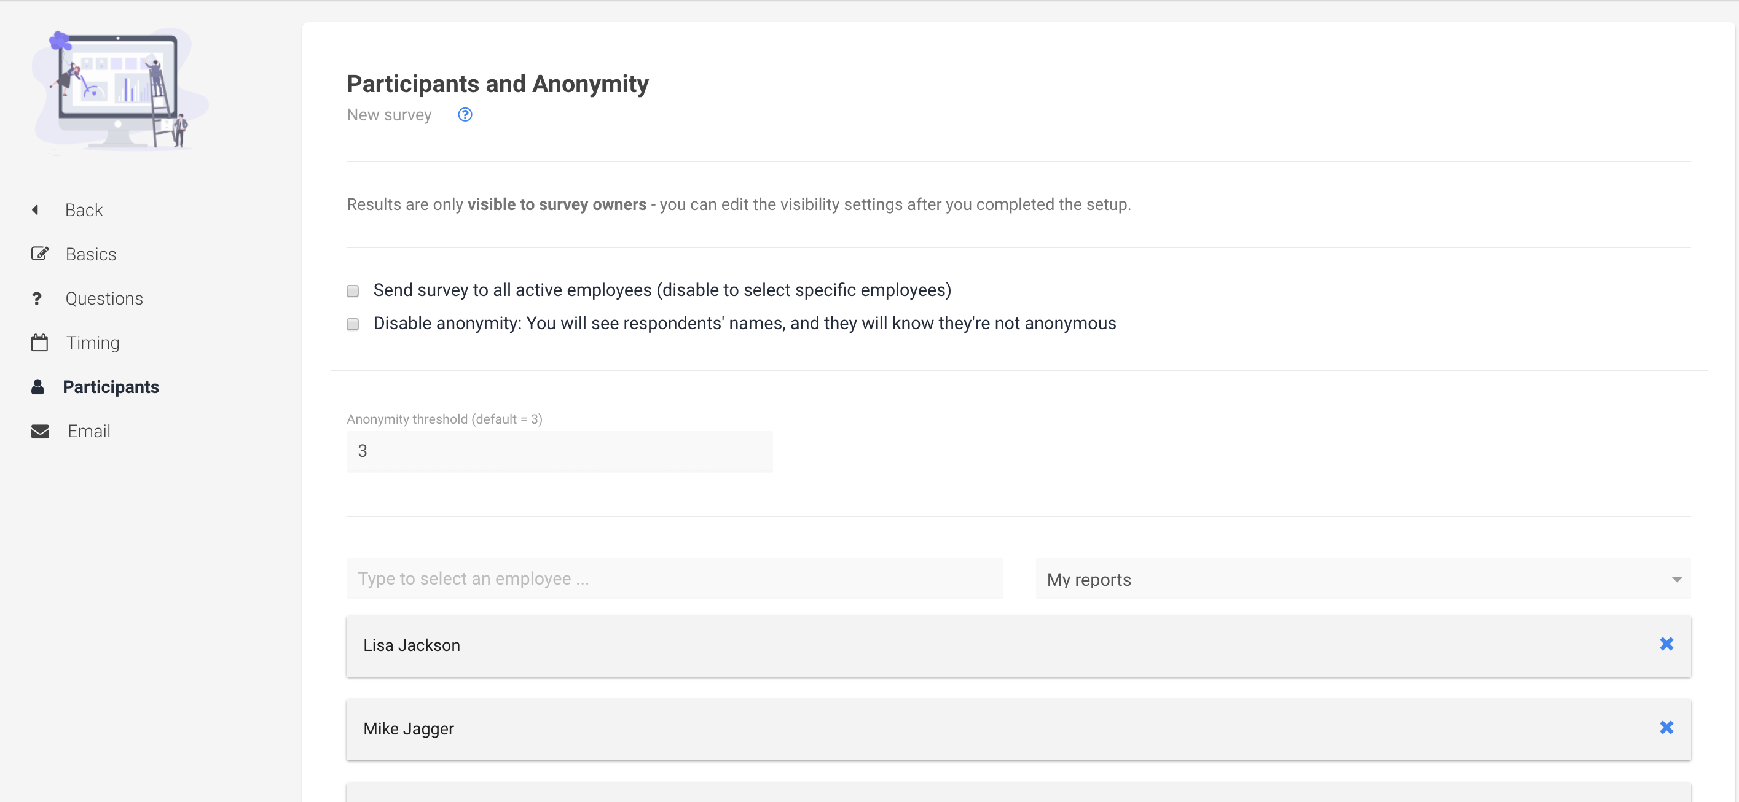Click the bold 'visible to survey owners' text
The image size is (1739, 802).
(557, 204)
